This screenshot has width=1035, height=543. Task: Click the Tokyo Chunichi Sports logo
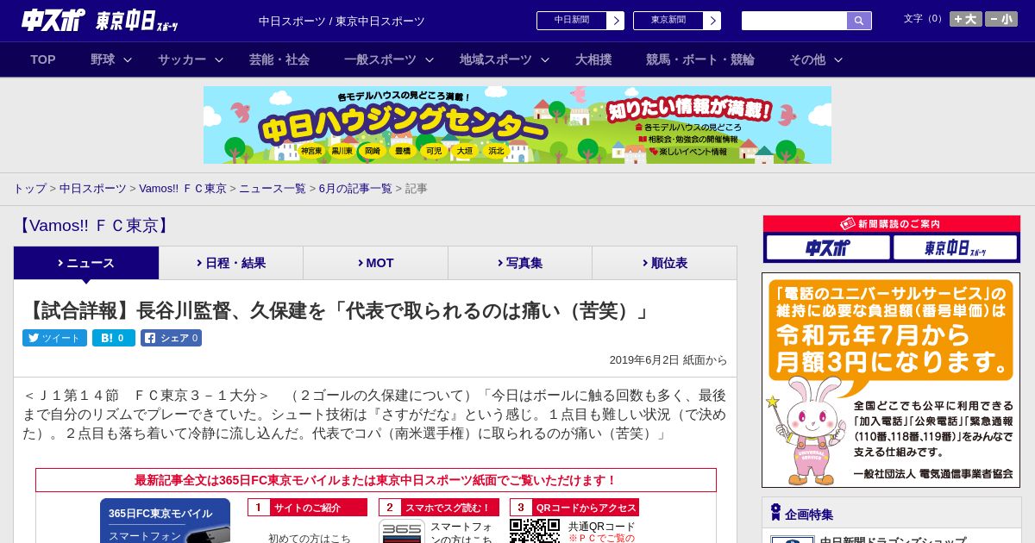pyautogui.click(x=137, y=21)
